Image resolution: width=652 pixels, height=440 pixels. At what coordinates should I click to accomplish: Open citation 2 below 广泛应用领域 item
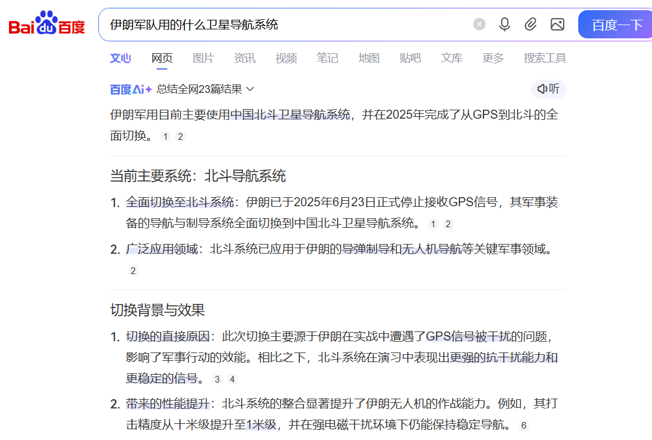point(133,270)
